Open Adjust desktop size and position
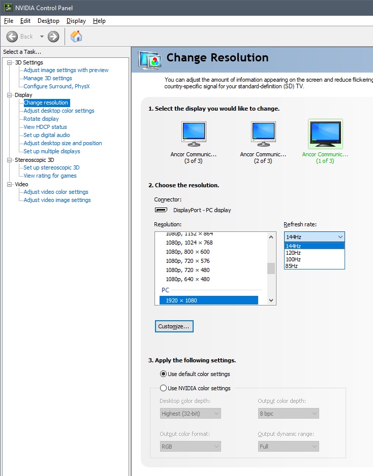373x476 pixels. (63, 143)
